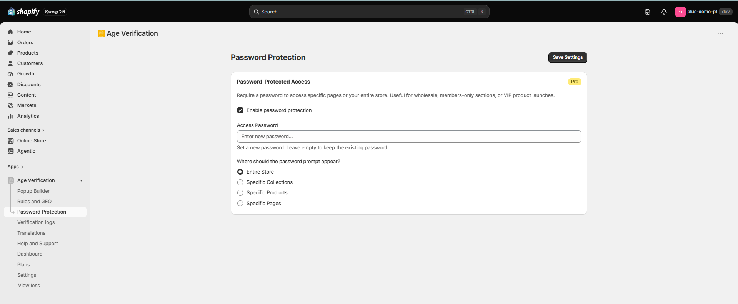This screenshot has height=304, width=738.
Task: Open Orders via its inbox icon
Action: tap(10, 42)
